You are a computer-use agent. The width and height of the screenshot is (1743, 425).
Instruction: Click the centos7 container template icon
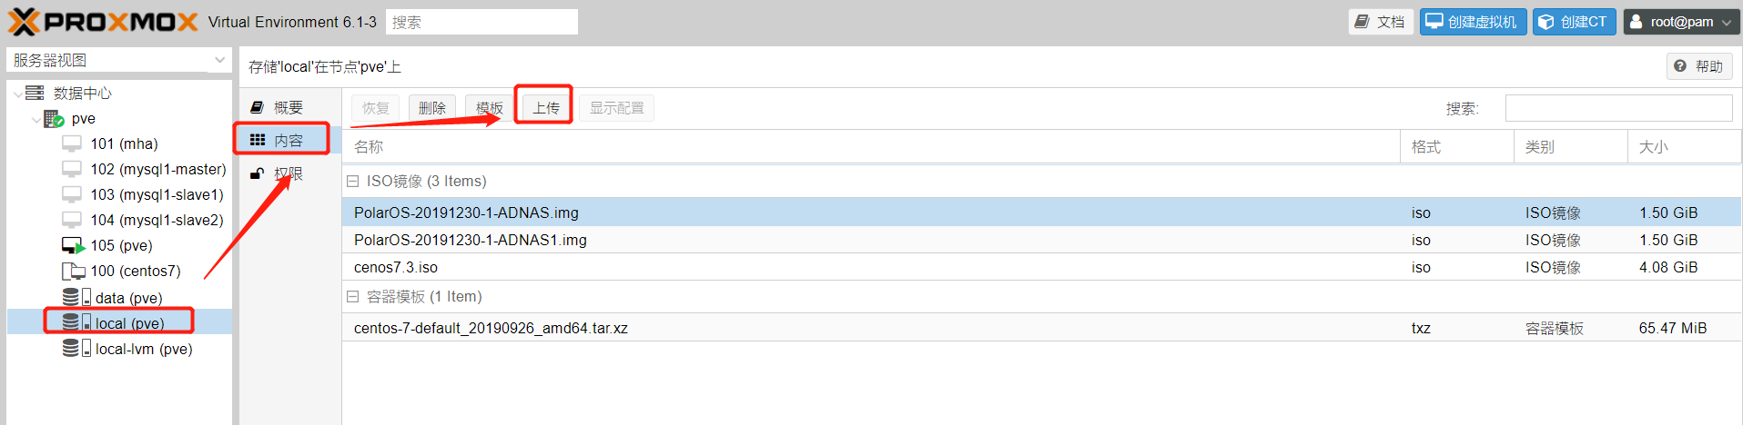click(x=73, y=271)
